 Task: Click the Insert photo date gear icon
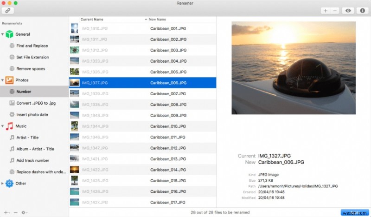(12, 115)
